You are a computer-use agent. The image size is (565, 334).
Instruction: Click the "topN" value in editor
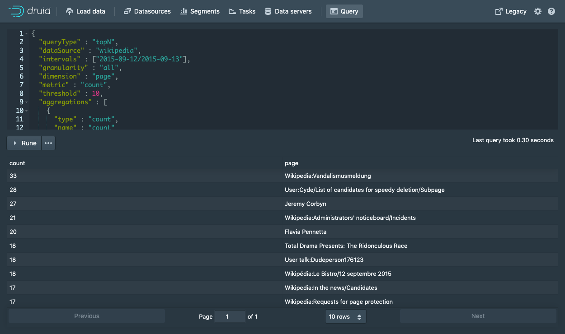(x=104, y=42)
